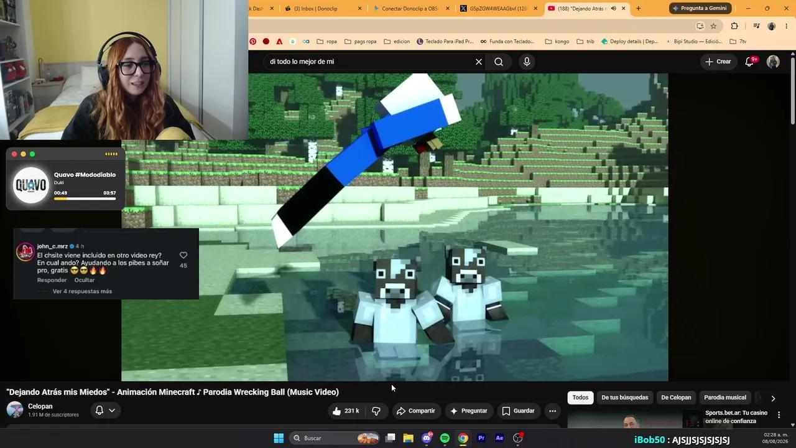This screenshot has height=448, width=796.
Task: Mute the playing YouTube tab speaker icon
Action: coord(613,8)
